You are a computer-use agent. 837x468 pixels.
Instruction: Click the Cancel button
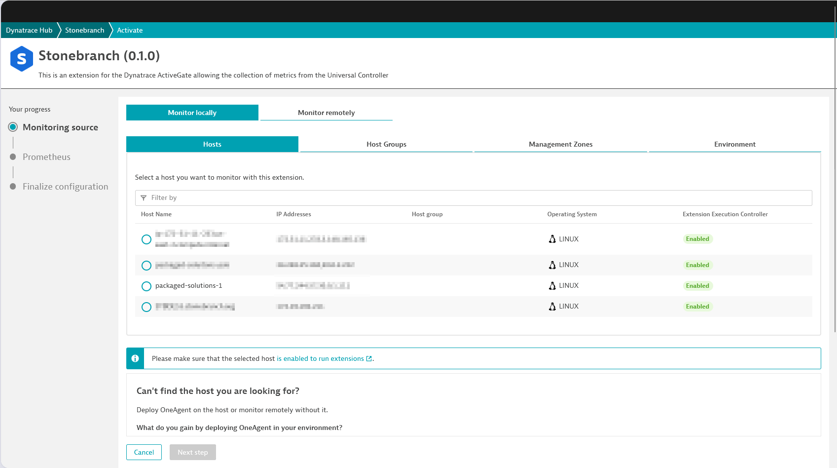point(144,452)
